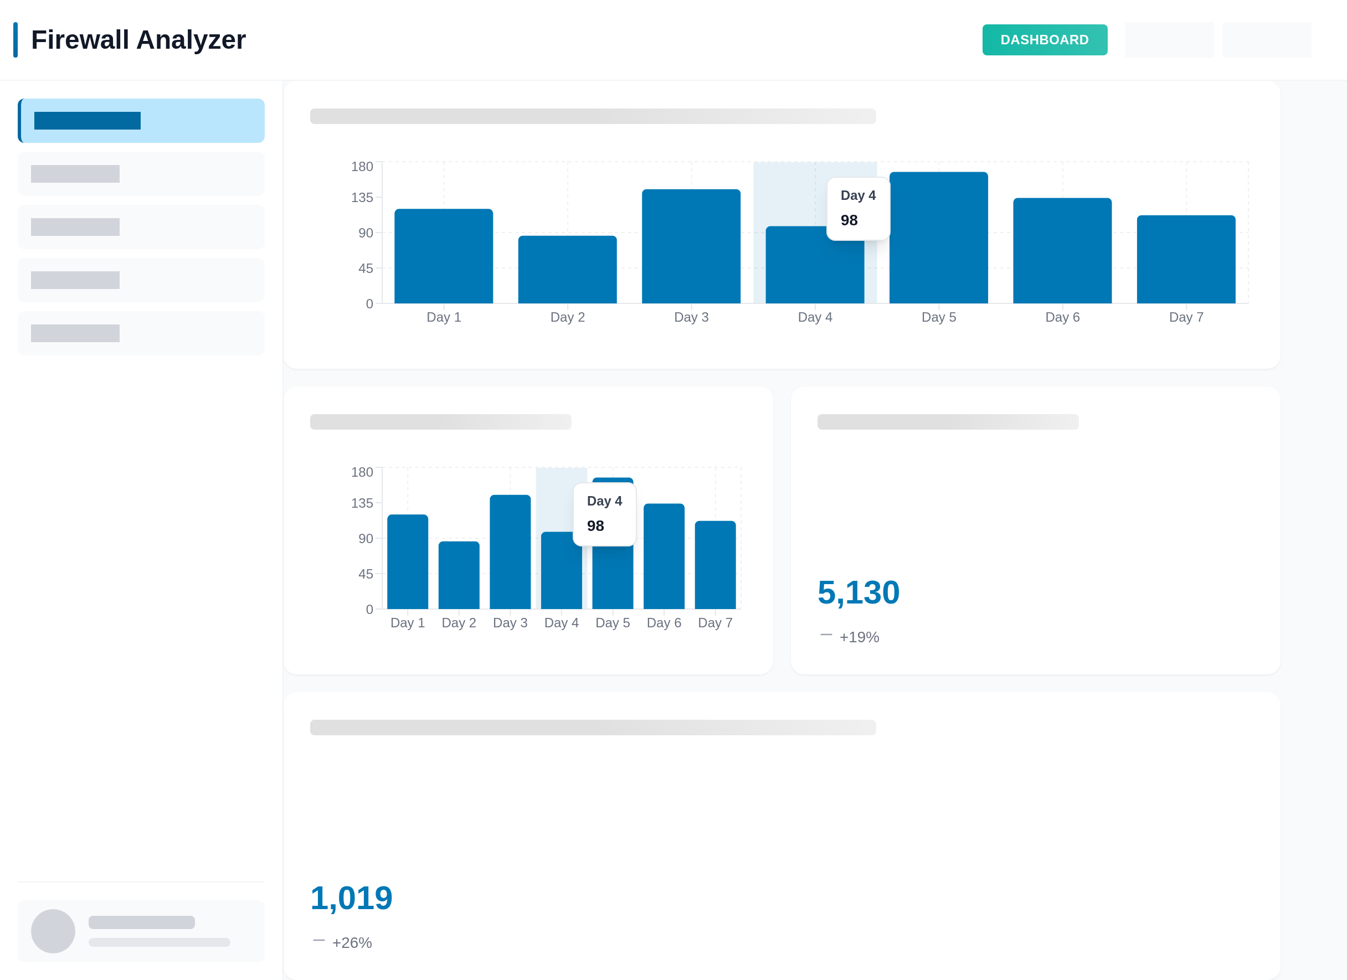The image size is (1347, 980).
Task: Select the highlighted first sidebar item
Action: [141, 121]
